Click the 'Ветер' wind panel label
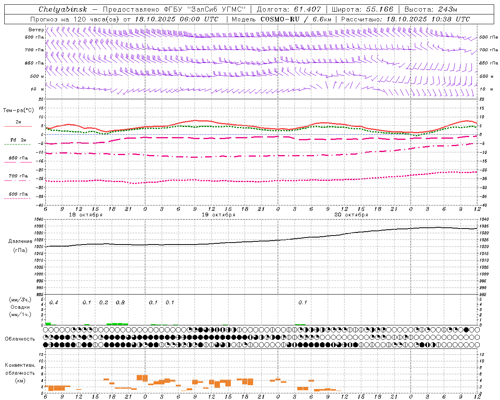Image resolution: width=500 pixels, height=400 pixels. tap(36, 30)
